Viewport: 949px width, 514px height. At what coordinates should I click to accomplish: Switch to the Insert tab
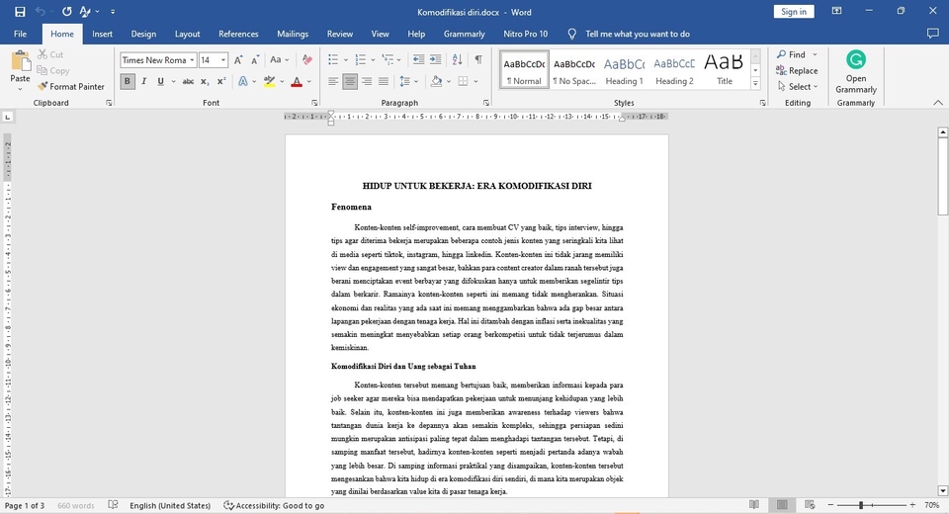tap(102, 34)
